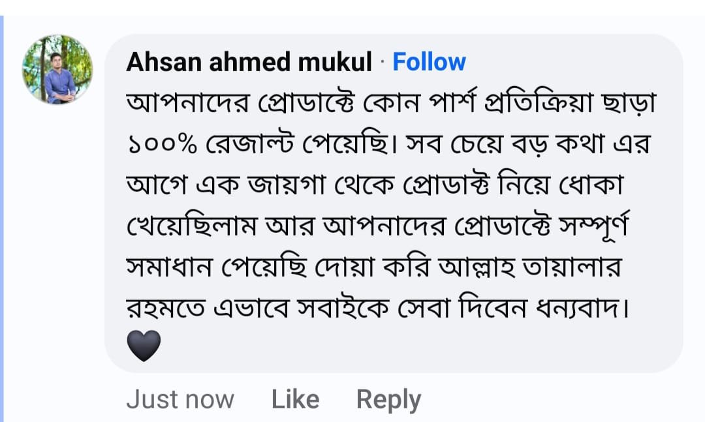Viewport: 705px width, 422px height.
Task: Open the Ahsan ahmed mukul profile name
Action: tap(249, 63)
